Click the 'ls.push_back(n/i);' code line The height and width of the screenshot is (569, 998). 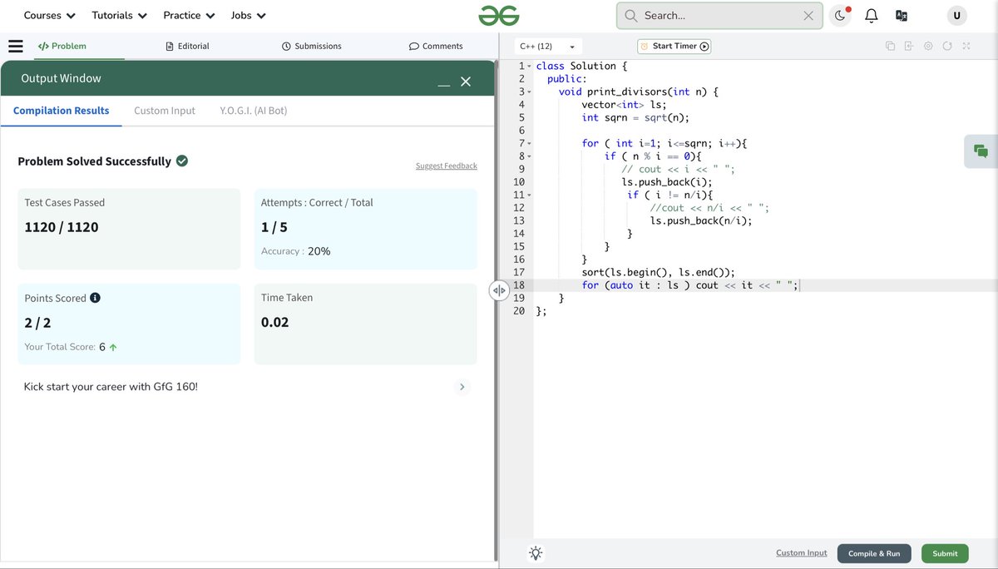click(701, 220)
